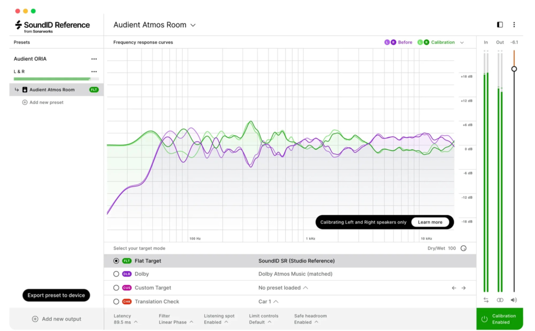
Task: Toggle the Calibration Enabled button
Action: coord(499,319)
